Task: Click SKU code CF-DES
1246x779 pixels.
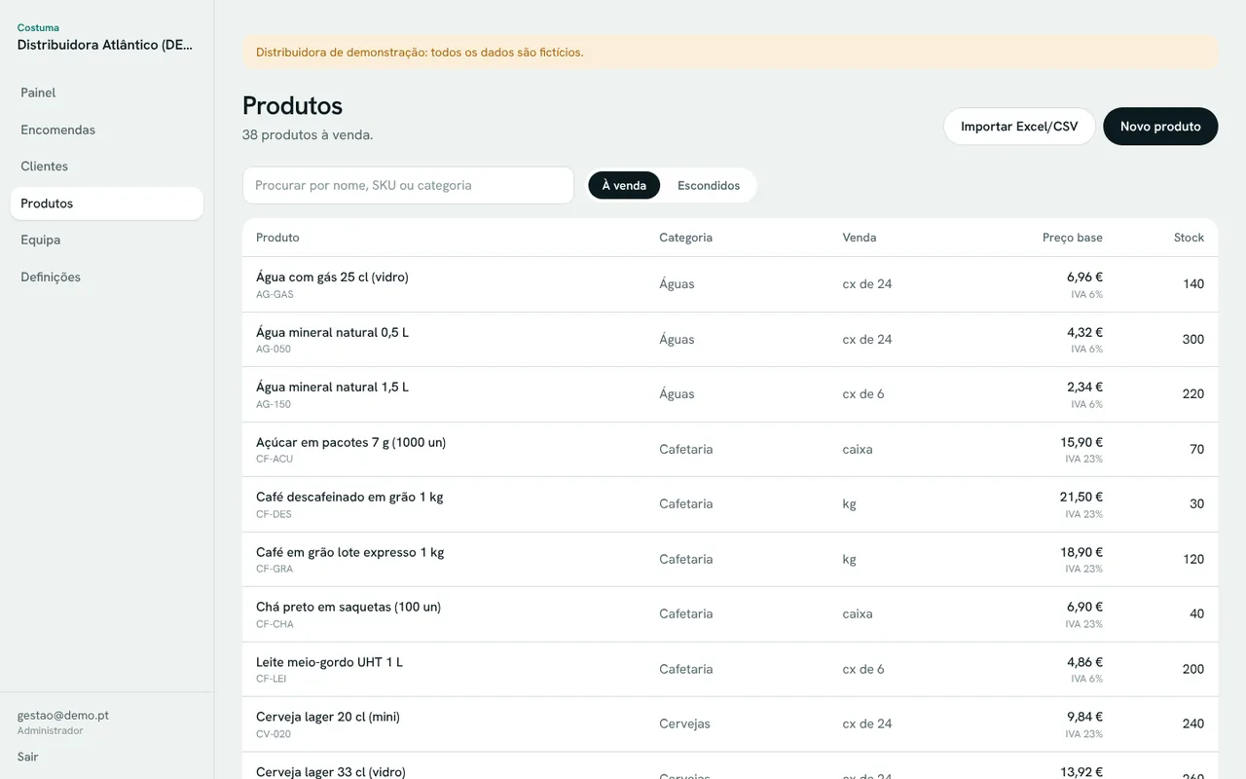Action: [274, 514]
